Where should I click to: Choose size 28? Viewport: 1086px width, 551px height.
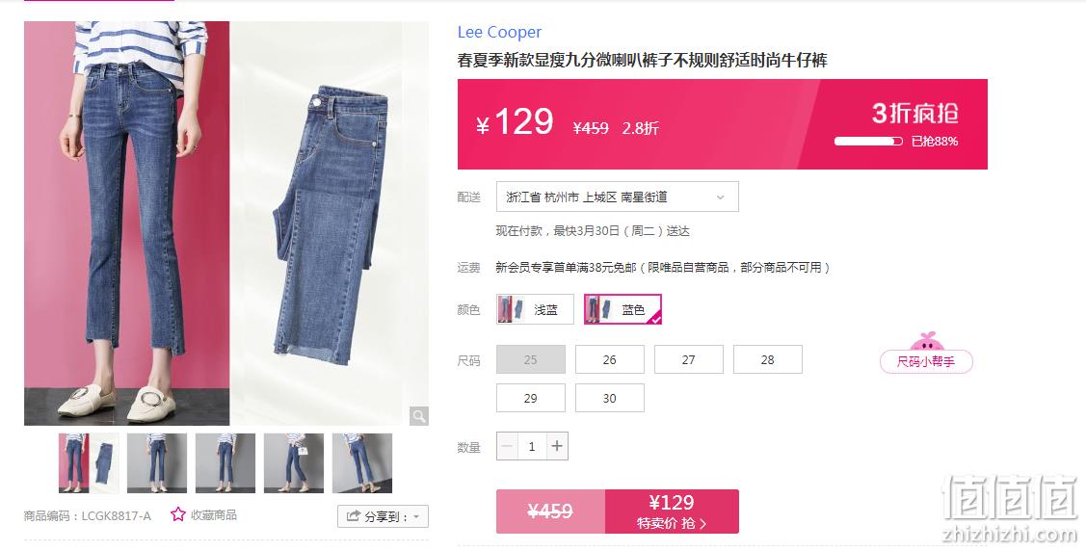[767, 359]
